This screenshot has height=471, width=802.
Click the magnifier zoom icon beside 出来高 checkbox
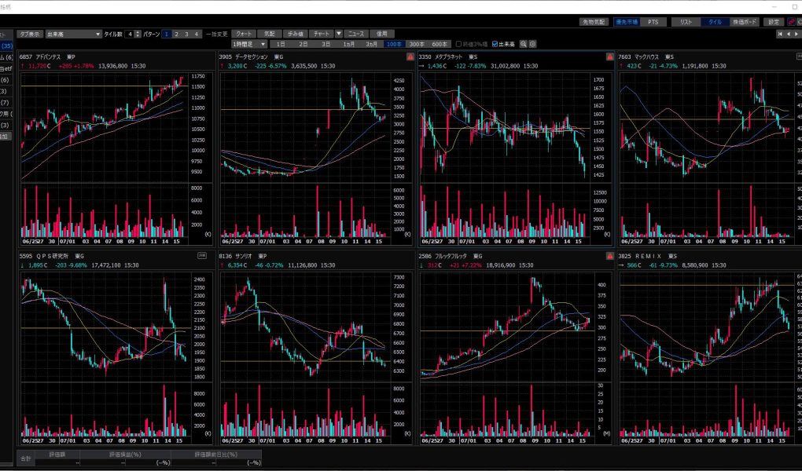point(523,44)
